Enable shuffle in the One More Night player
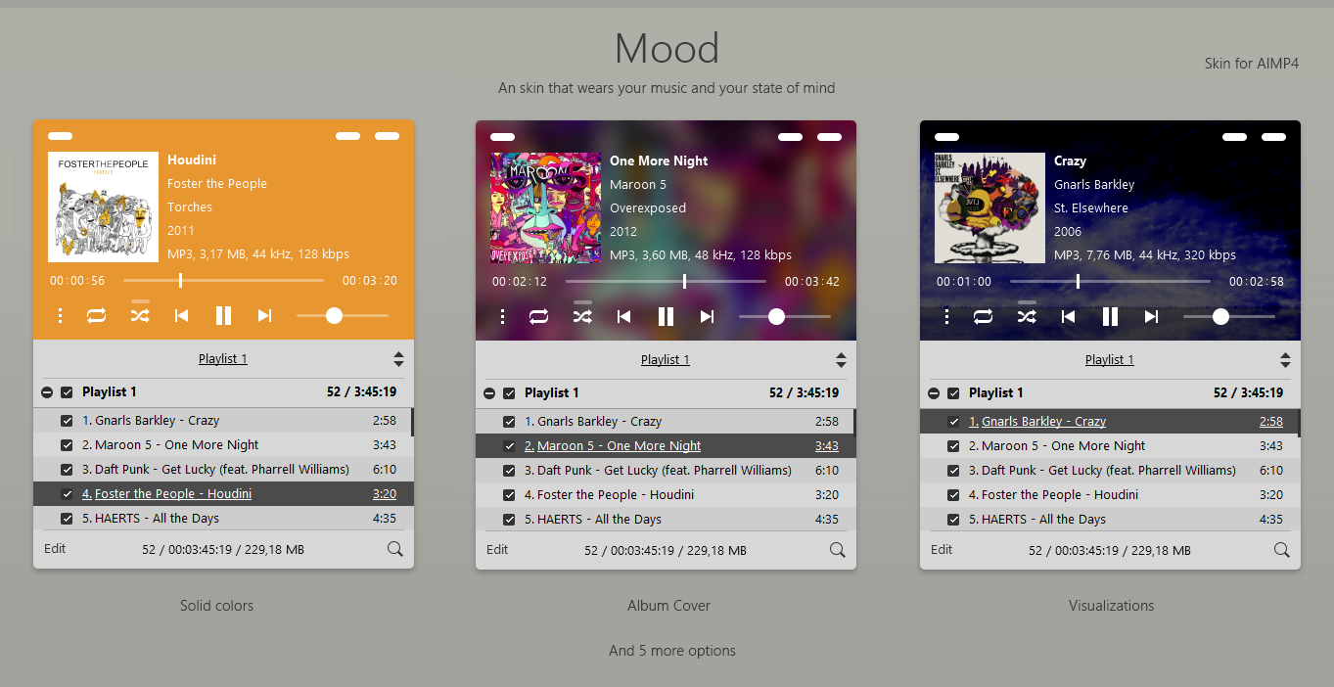Image resolution: width=1334 pixels, height=687 pixels. tap(582, 316)
